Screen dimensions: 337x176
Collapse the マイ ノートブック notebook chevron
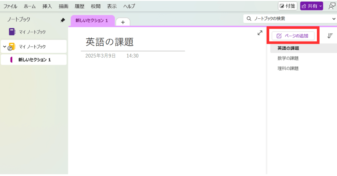coord(5,47)
